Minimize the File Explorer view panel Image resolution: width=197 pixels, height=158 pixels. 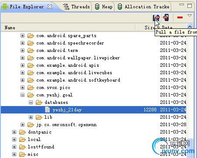[x=182, y=4]
